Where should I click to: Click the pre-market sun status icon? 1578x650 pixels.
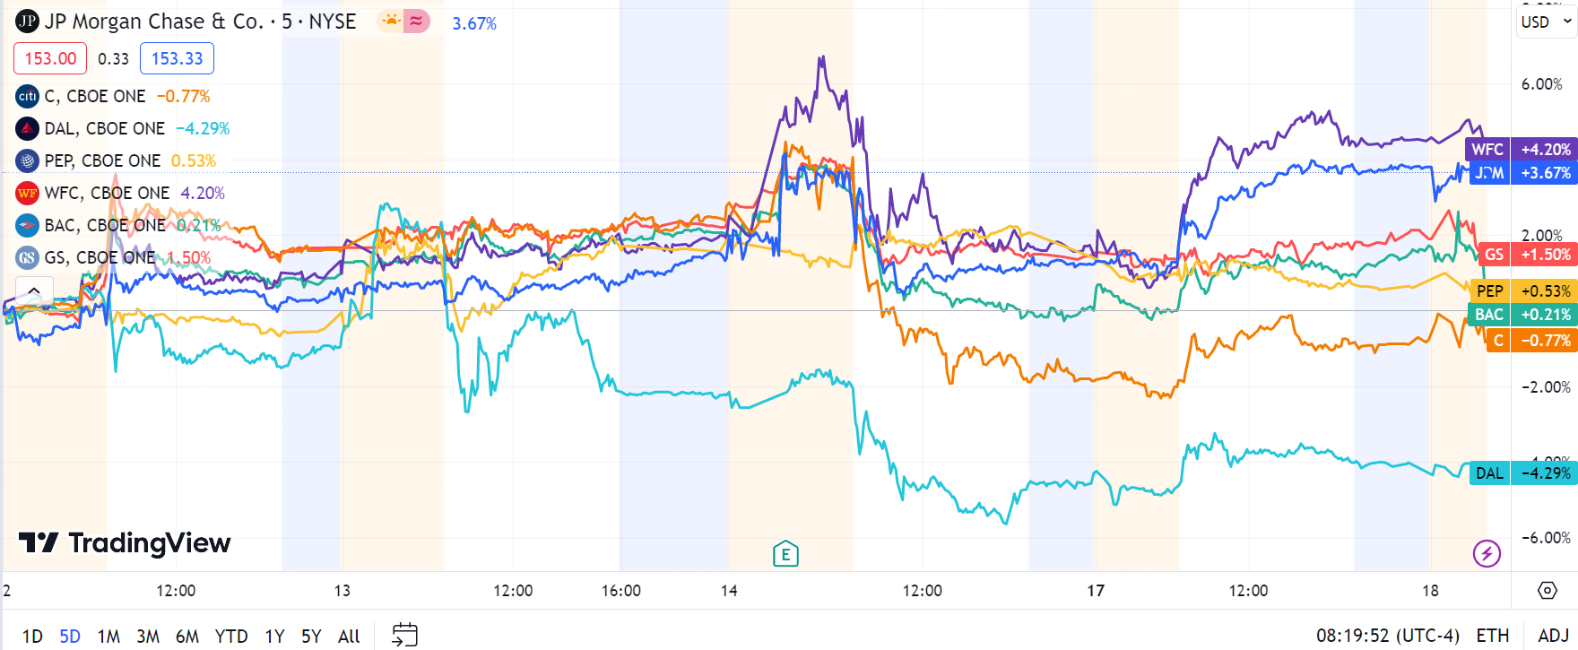[391, 21]
